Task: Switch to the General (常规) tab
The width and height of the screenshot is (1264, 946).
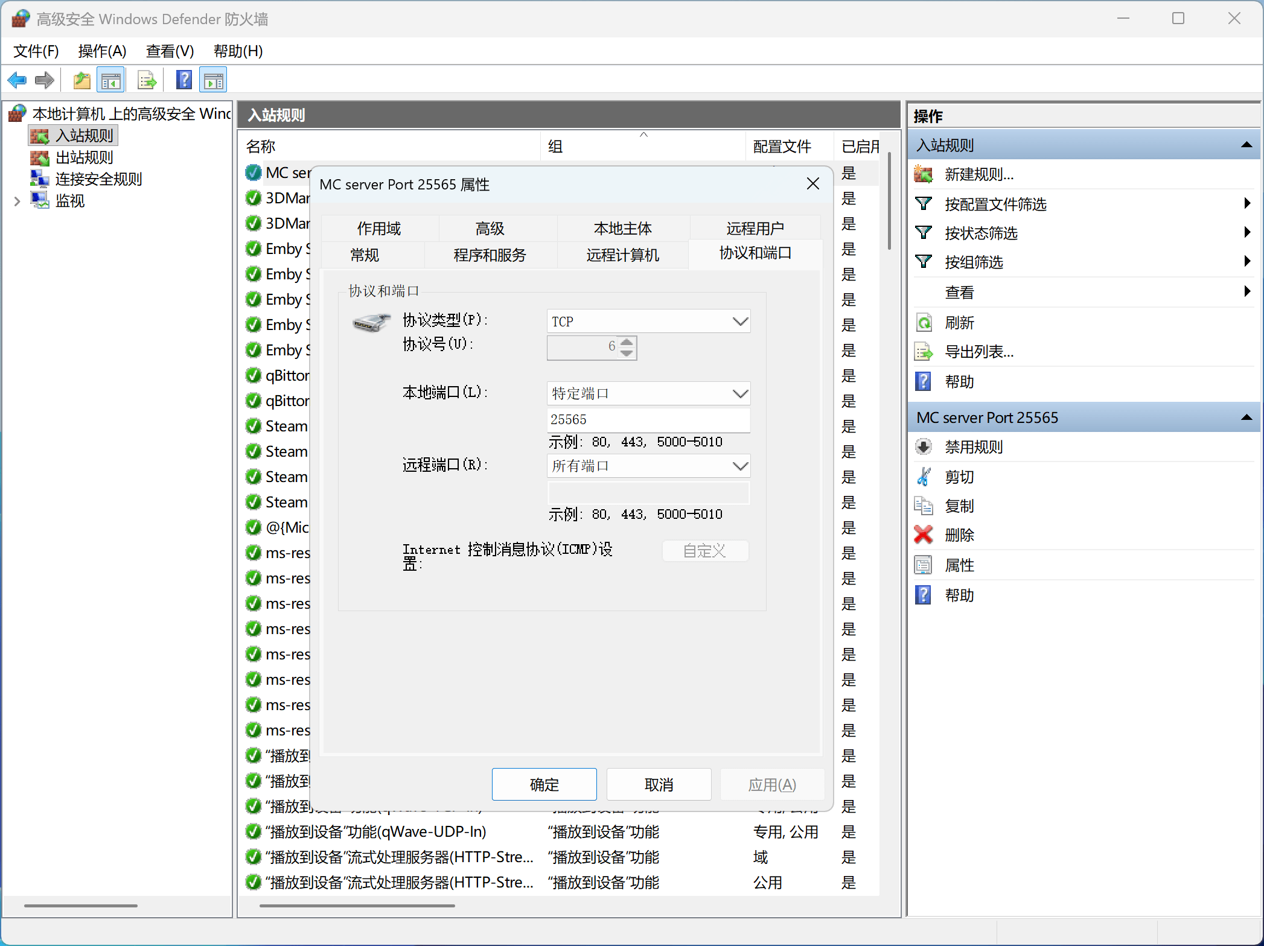Action: pyautogui.click(x=365, y=255)
